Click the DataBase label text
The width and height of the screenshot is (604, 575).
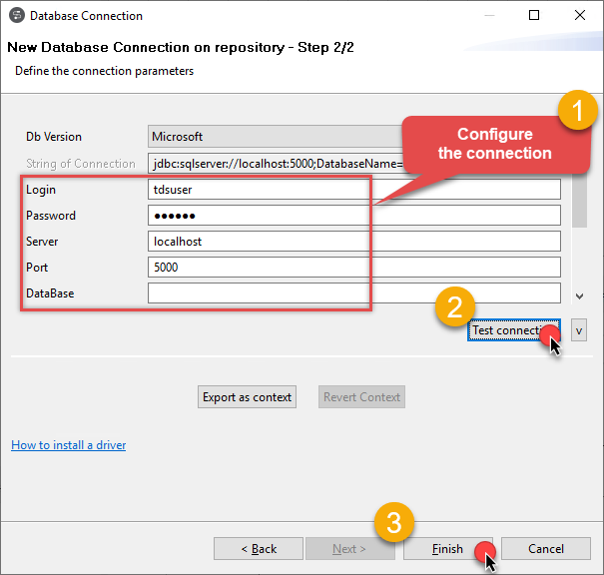click(50, 293)
